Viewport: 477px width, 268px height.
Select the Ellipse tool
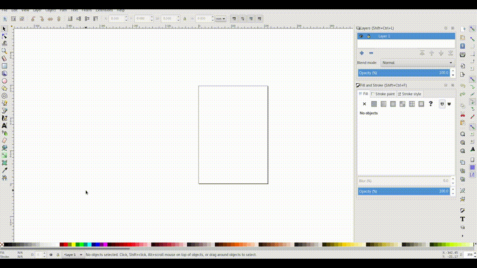point(4,81)
